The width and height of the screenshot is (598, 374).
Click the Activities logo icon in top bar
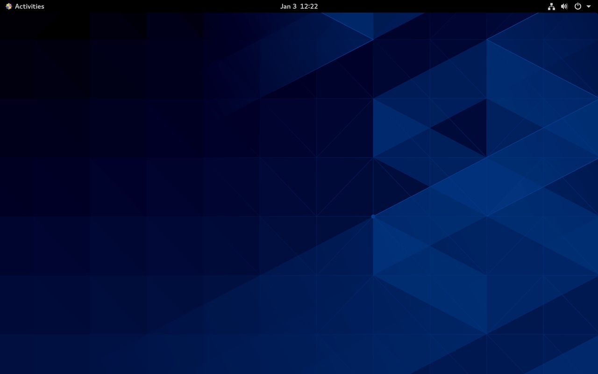8,7
